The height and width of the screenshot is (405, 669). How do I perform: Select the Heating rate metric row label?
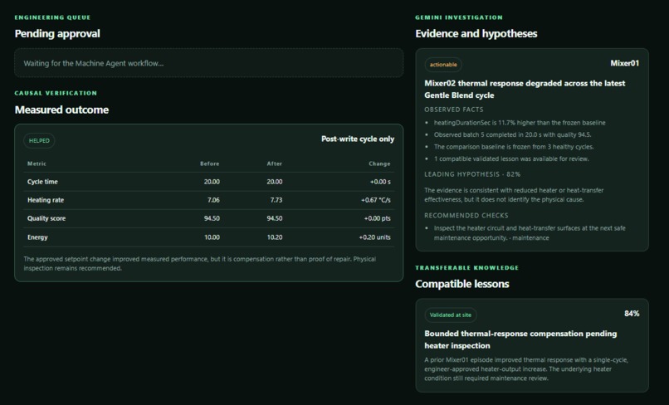pyautogui.click(x=45, y=200)
